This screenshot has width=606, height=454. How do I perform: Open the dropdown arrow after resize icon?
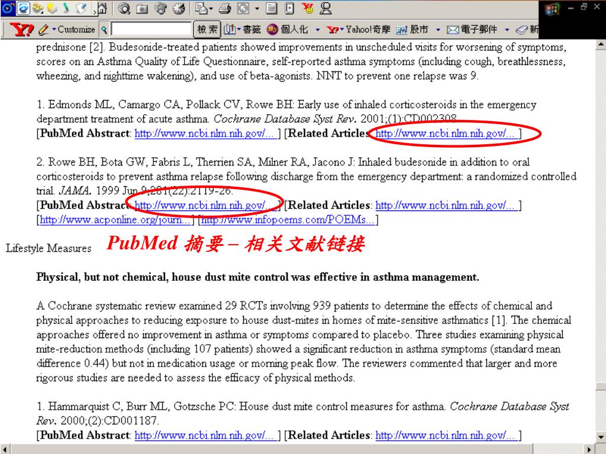pos(257,8)
